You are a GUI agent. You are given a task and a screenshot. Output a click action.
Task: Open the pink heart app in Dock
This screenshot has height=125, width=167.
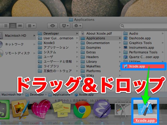(41, 109)
